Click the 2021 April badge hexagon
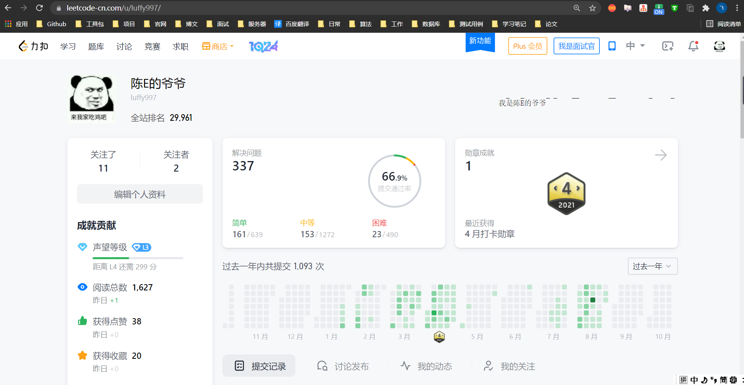The width and height of the screenshot is (744, 385). point(567,193)
